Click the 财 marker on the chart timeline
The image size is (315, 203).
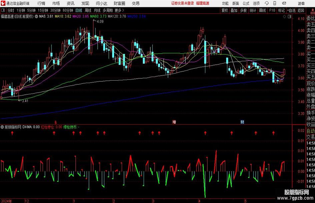pos(242,122)
